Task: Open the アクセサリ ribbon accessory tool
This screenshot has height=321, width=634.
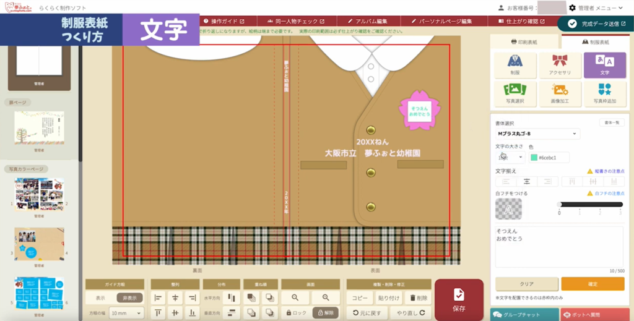Action: pos(560,65)
